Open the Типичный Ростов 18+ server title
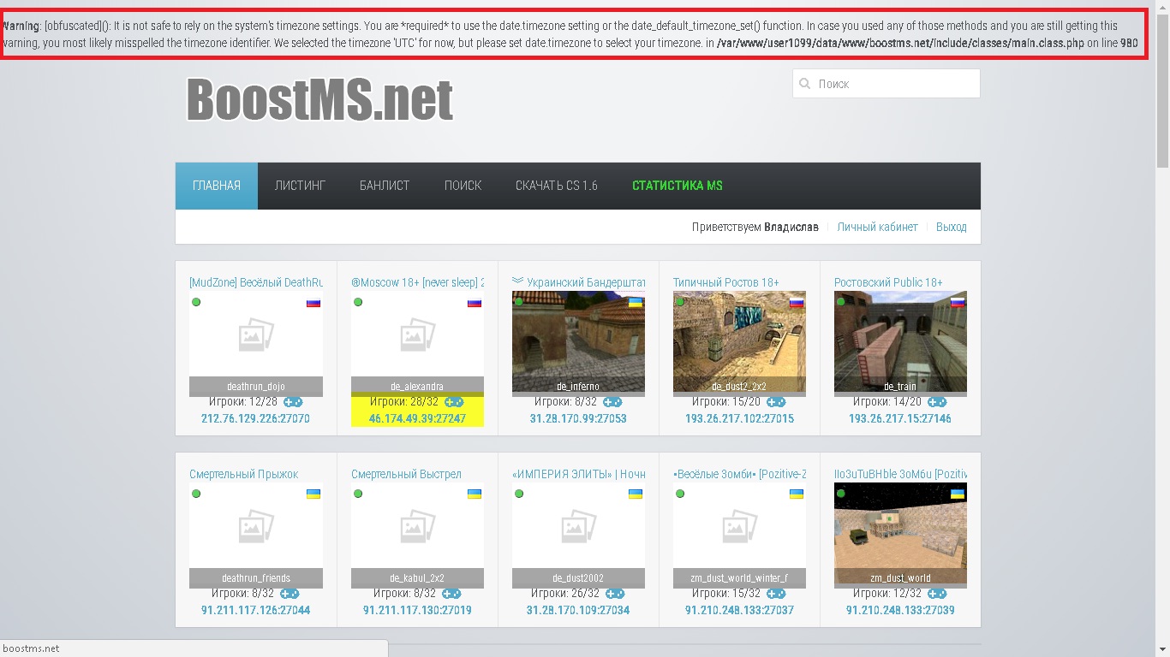This screenshot has width=1170, height=657. pos(726,282)
